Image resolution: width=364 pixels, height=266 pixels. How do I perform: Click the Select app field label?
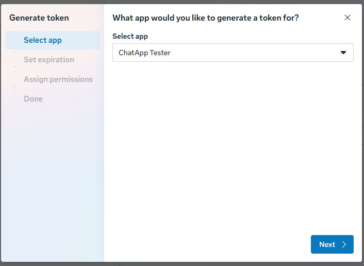click(130, 36)
